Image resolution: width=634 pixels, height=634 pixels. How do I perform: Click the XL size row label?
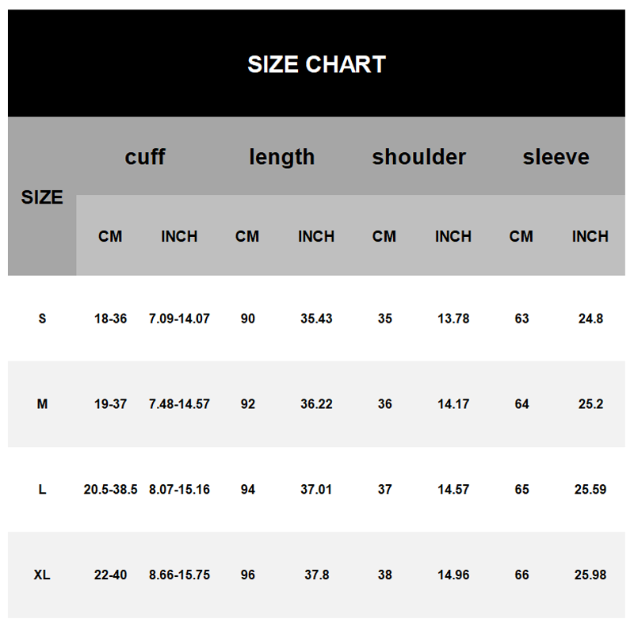tap(42, 575)
